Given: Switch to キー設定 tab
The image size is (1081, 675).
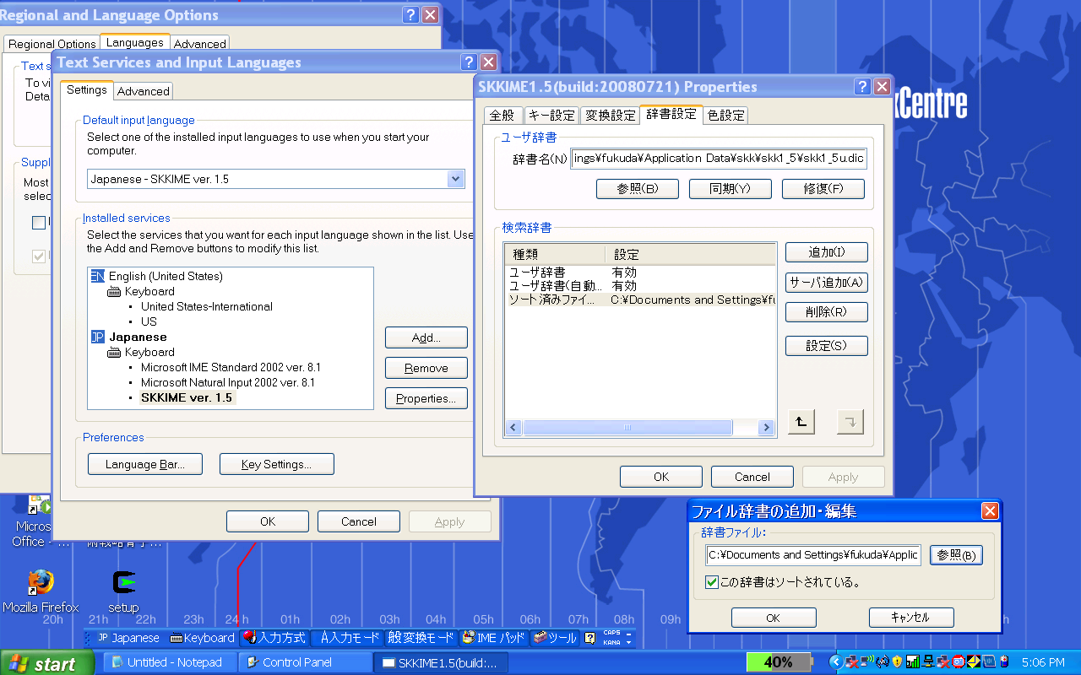Looking at the screenshot, I should pos(551,115).
